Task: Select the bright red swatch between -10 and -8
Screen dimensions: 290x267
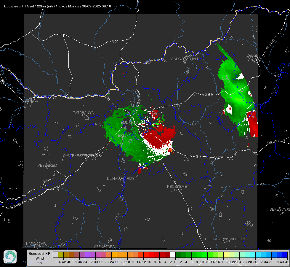Action: (x=151, y=255)
